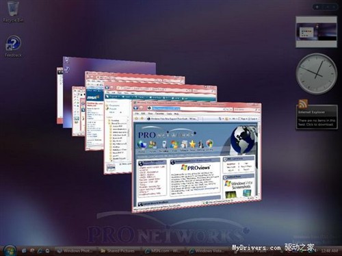Click the third quick launch icon on taskbar

coord(40,251)
